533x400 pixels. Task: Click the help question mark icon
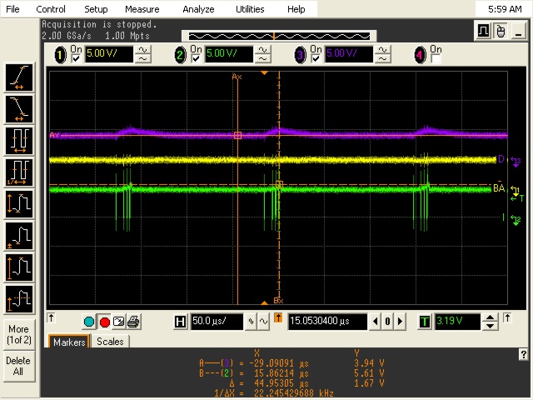[523, 354]
